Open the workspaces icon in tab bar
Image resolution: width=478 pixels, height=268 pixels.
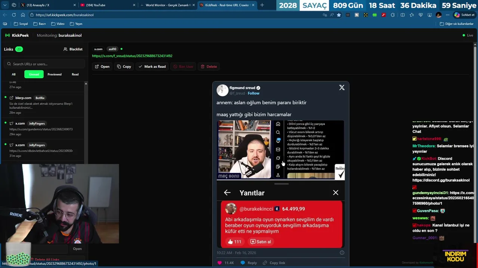click(x=14, y=5)
